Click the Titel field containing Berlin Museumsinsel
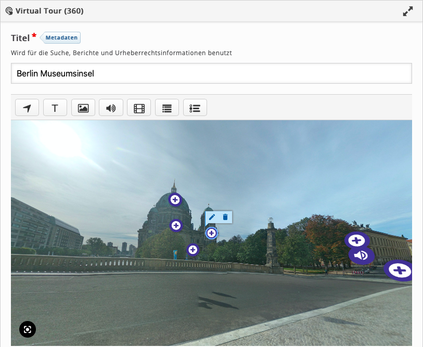Viewport: 423px width, 347px height. point(211,73)
